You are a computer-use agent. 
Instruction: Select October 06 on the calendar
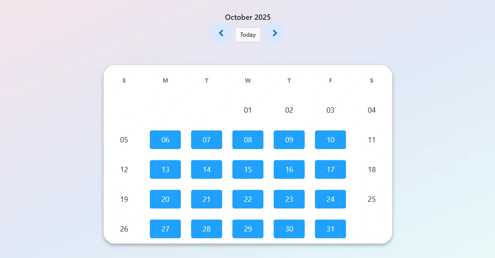click(x=165, y=140)
